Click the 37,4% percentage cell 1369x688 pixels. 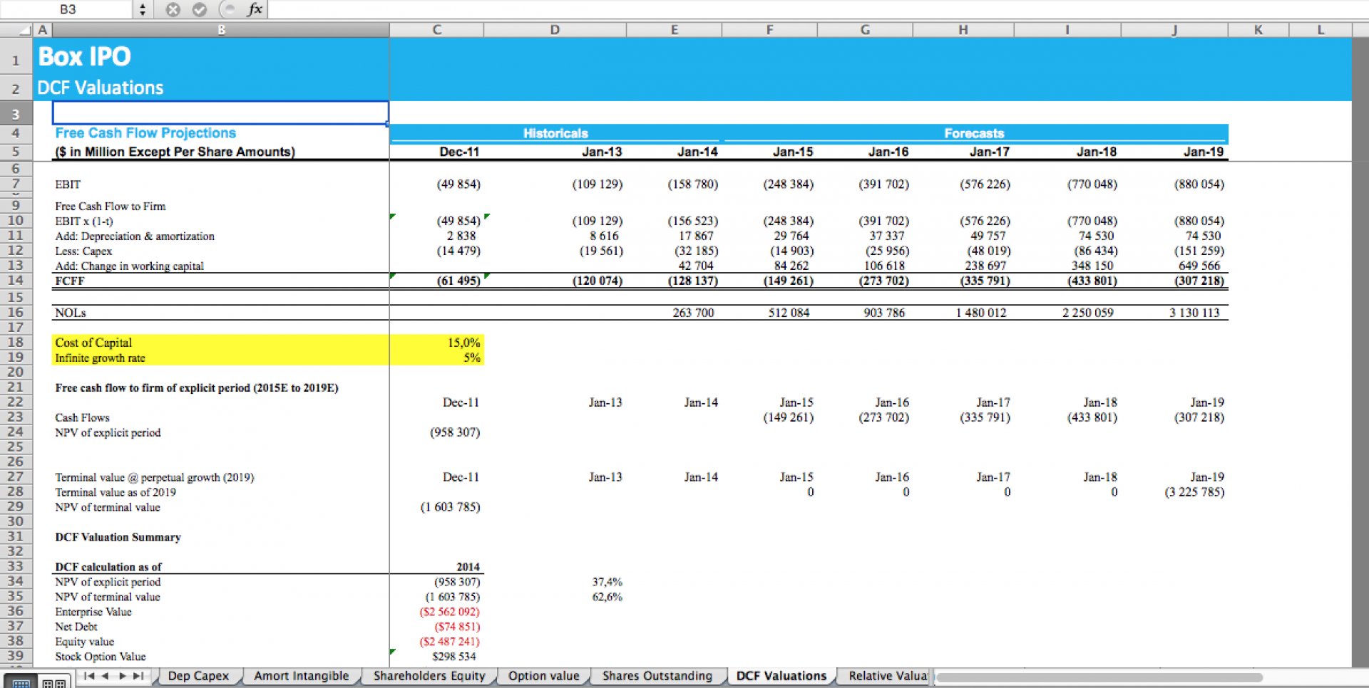tap(607, 582)
